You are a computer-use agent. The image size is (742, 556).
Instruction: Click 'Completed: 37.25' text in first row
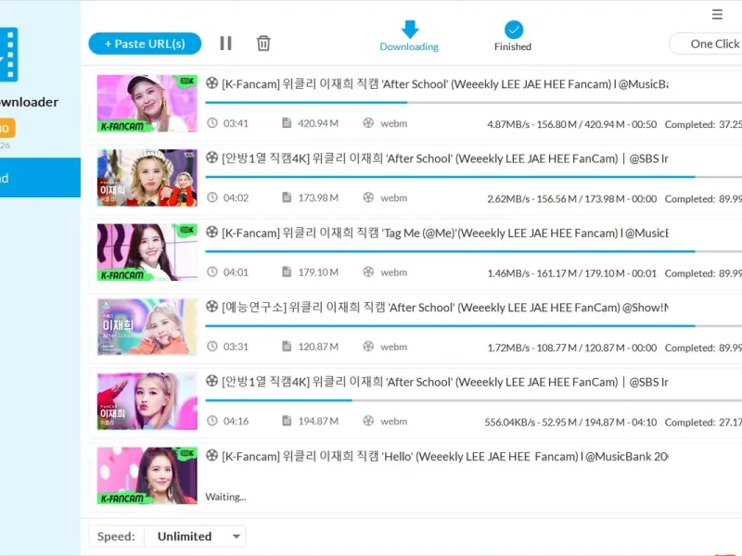[x=703, y=124]
